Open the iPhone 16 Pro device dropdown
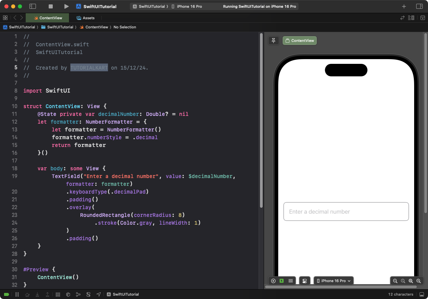Viewport: 428px width, 299px height. tap(333, 280)
